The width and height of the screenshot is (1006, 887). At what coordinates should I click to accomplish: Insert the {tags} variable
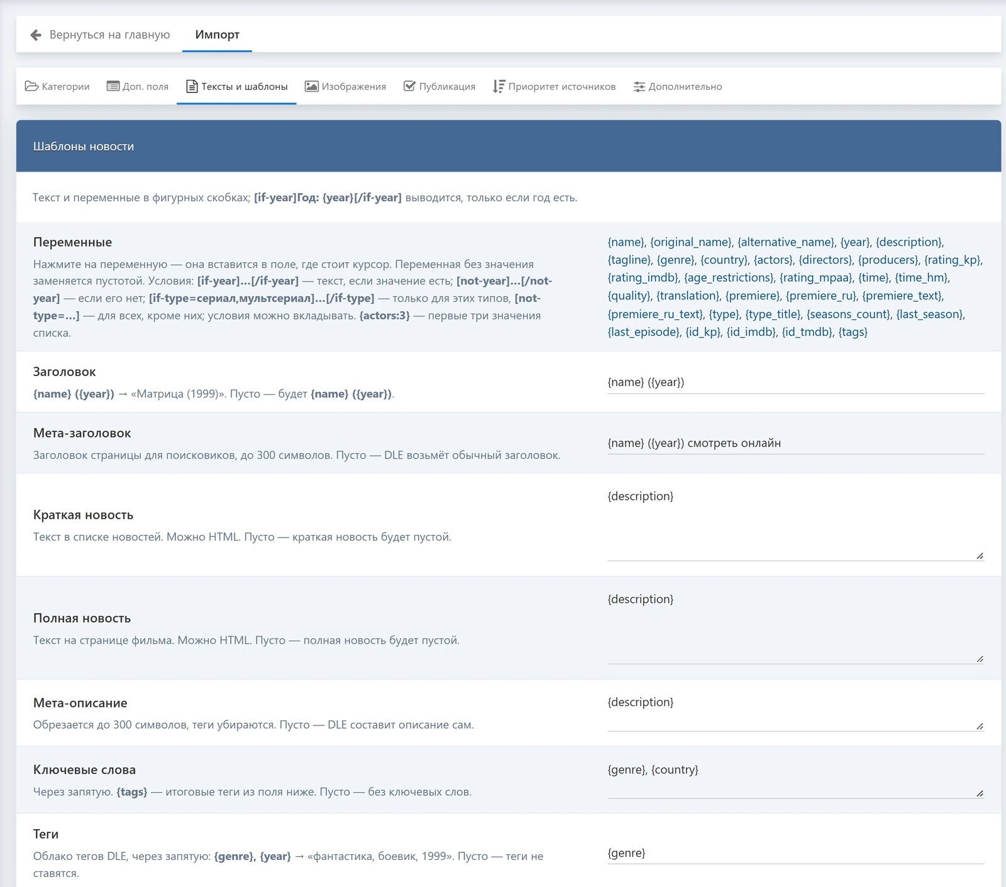853,331
